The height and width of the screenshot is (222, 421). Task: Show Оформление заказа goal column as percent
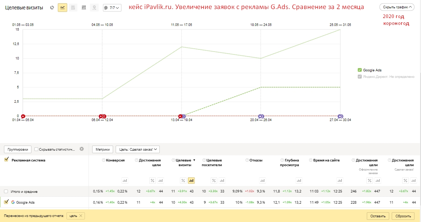click(x=370, y=181)
